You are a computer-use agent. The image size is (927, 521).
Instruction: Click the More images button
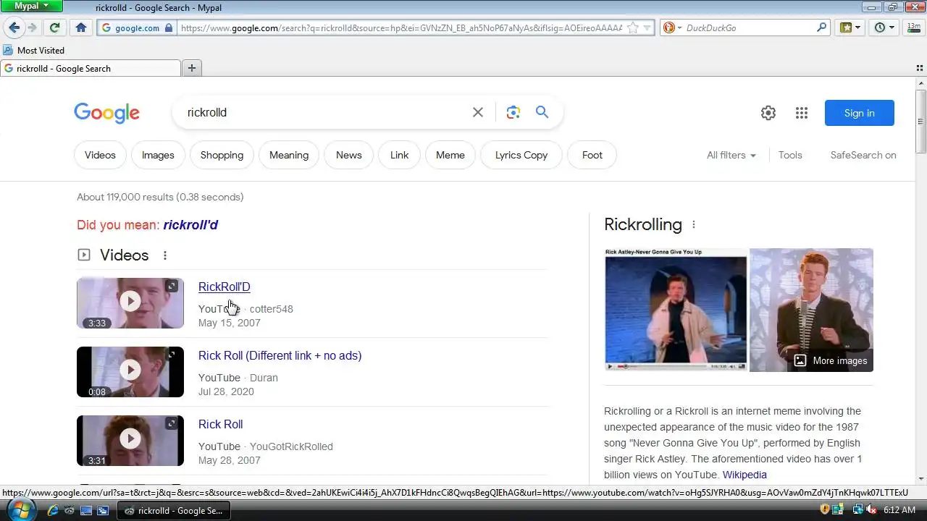point(831,360)
